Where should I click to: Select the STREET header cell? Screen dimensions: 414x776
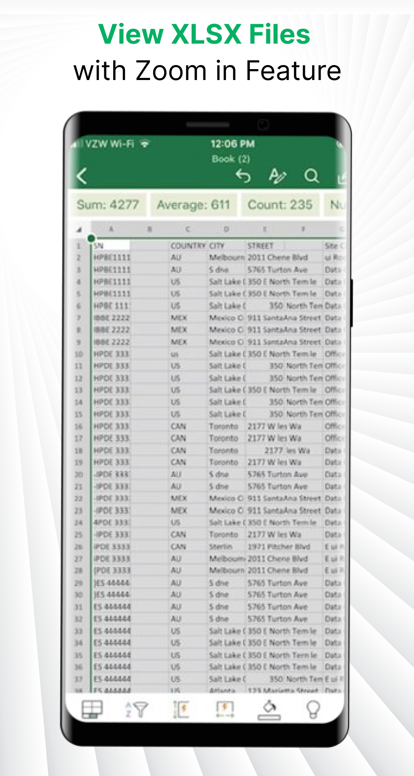coord(265,246)
